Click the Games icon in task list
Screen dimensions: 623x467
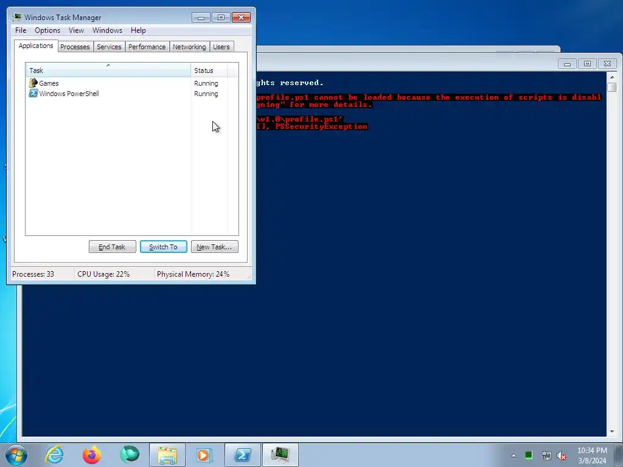point(33,83)
